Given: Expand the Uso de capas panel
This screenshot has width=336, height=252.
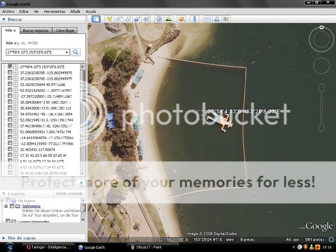Looking at the screenshot, I should pyautogui.click(x=4, y=238).
